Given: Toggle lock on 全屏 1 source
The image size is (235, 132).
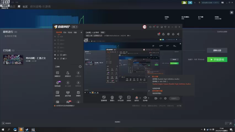Looking at the screenshot, I should [58, 55].
